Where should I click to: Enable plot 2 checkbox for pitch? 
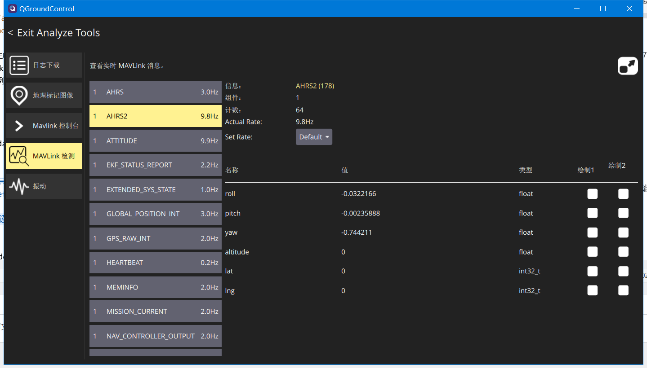tap(623, 213)
